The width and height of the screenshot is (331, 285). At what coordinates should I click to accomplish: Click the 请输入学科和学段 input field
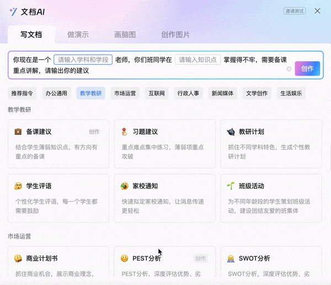(x=83, y=60)
